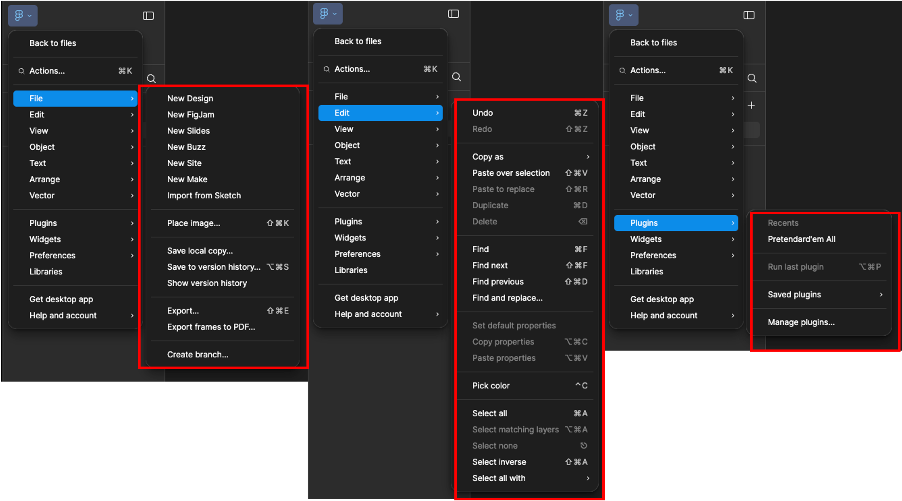This screenshot has height=501, width=902.
Task: Open Manage plugins… entry
Action: click(801, 322)
